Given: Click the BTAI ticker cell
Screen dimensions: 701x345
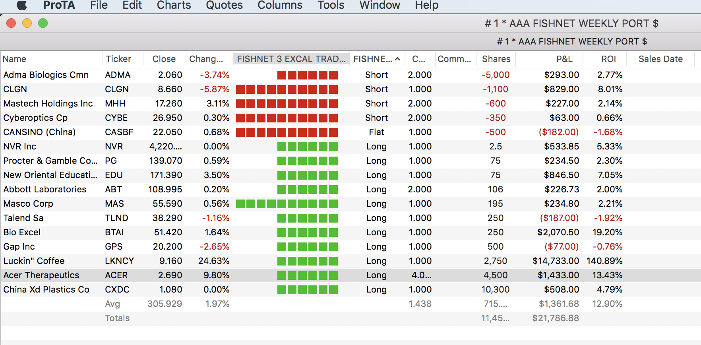Looking at the screenshot, I should [x=114, y=232].
